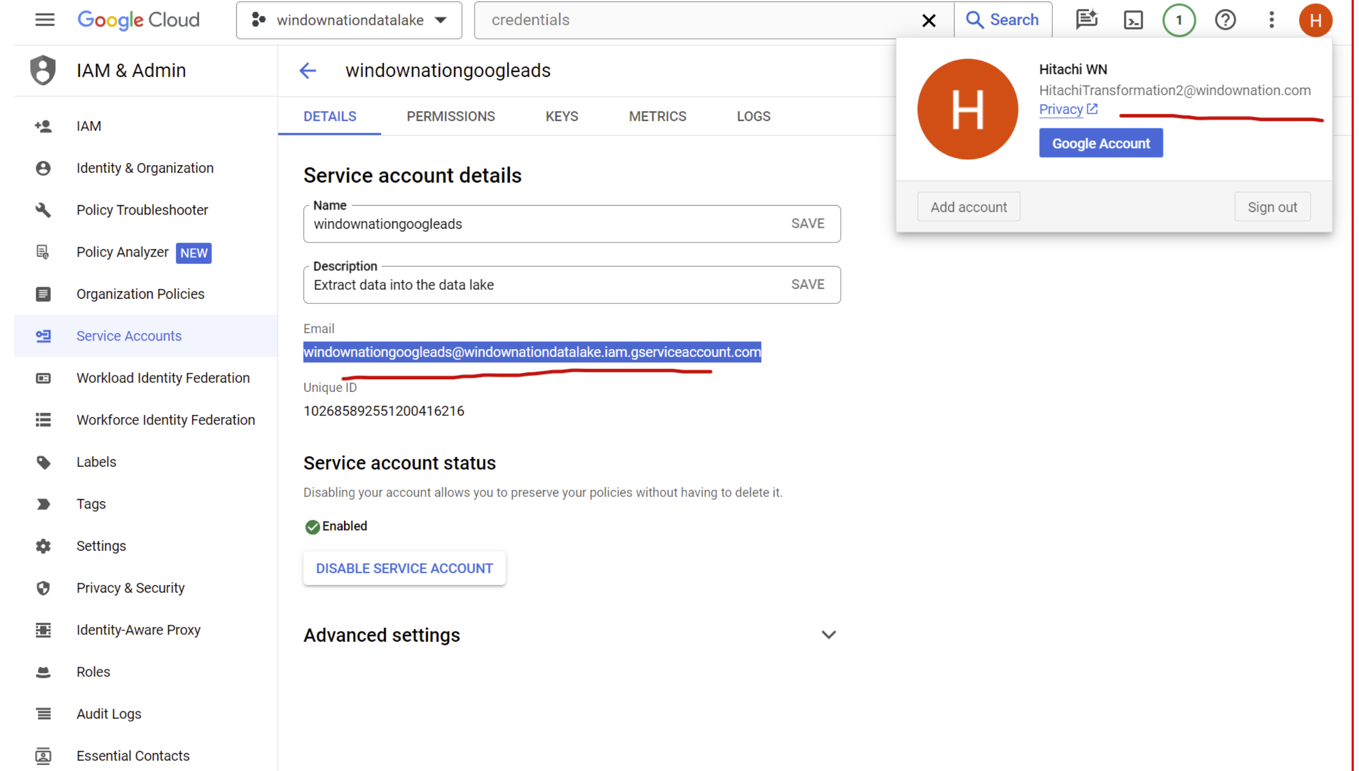This screenshot has height=771, width=1359.
Task: Click the Policy Analyzer icon
Action: pos(44,252)
